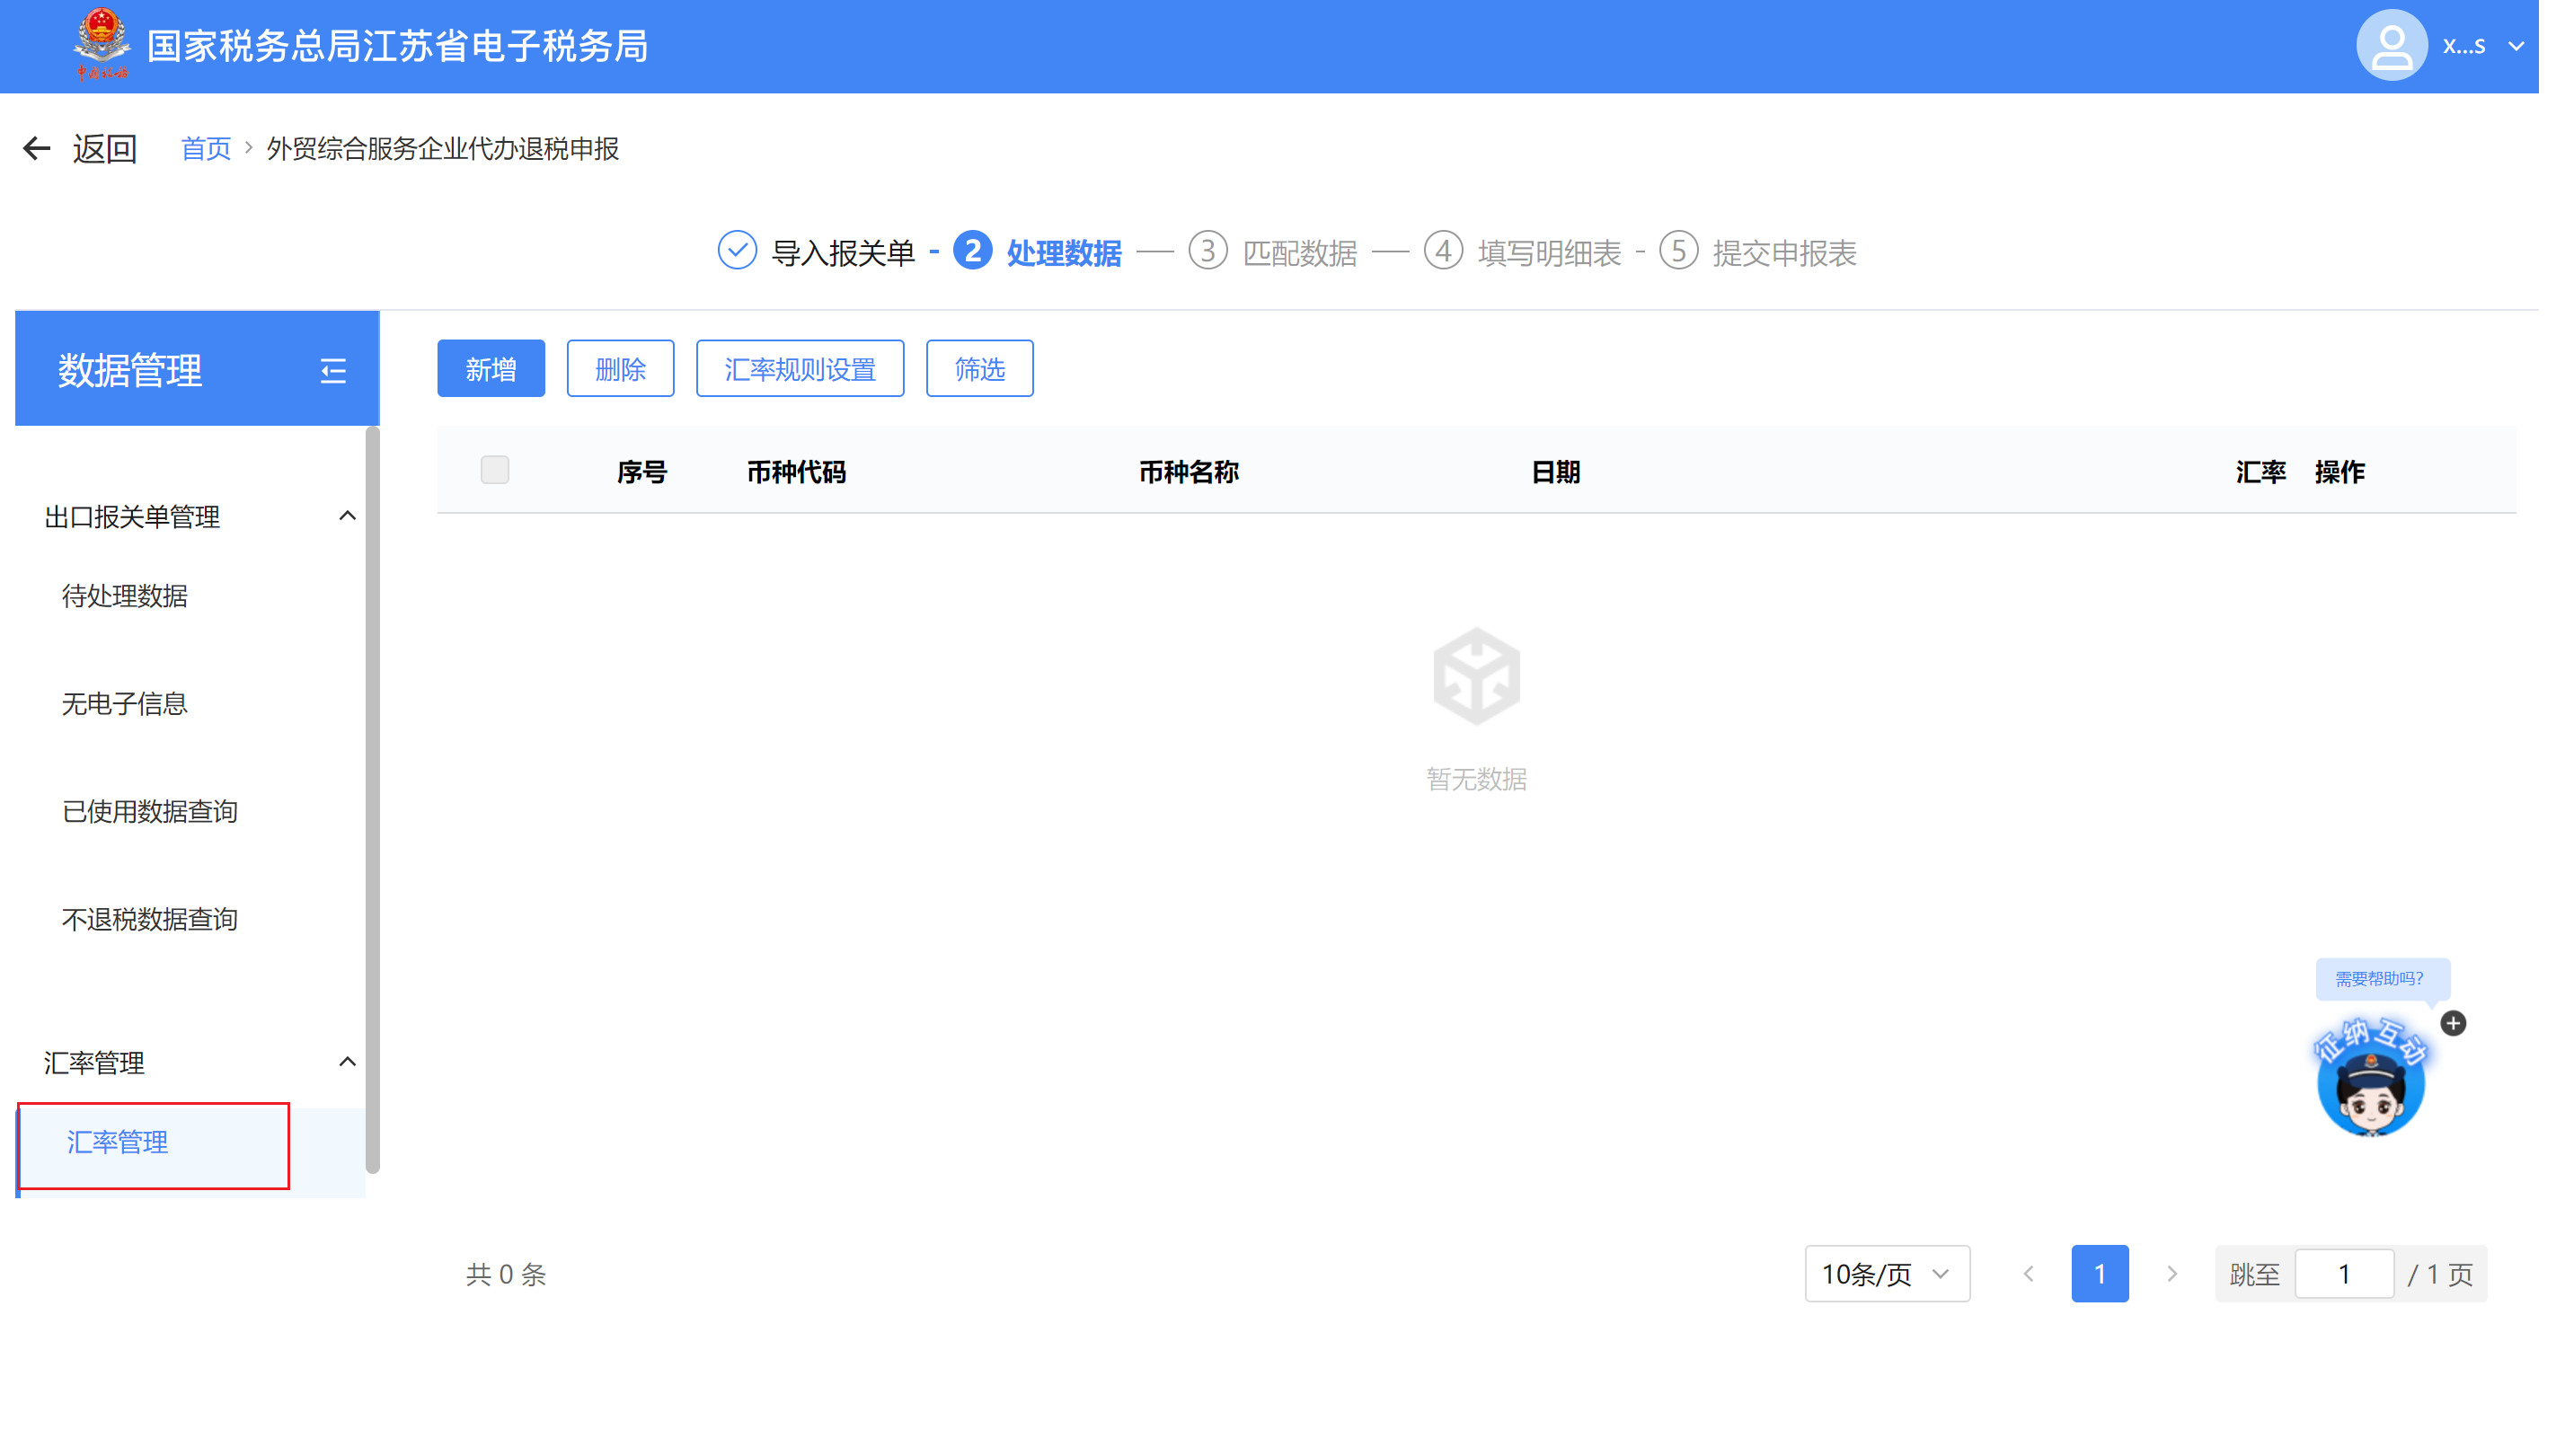Collapse the 出口报关单管理 section
This screenshot has height=1456, width=2565.
point(347,517)
